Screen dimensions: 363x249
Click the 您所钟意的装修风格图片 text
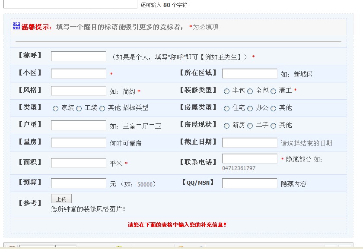(88, 209)
